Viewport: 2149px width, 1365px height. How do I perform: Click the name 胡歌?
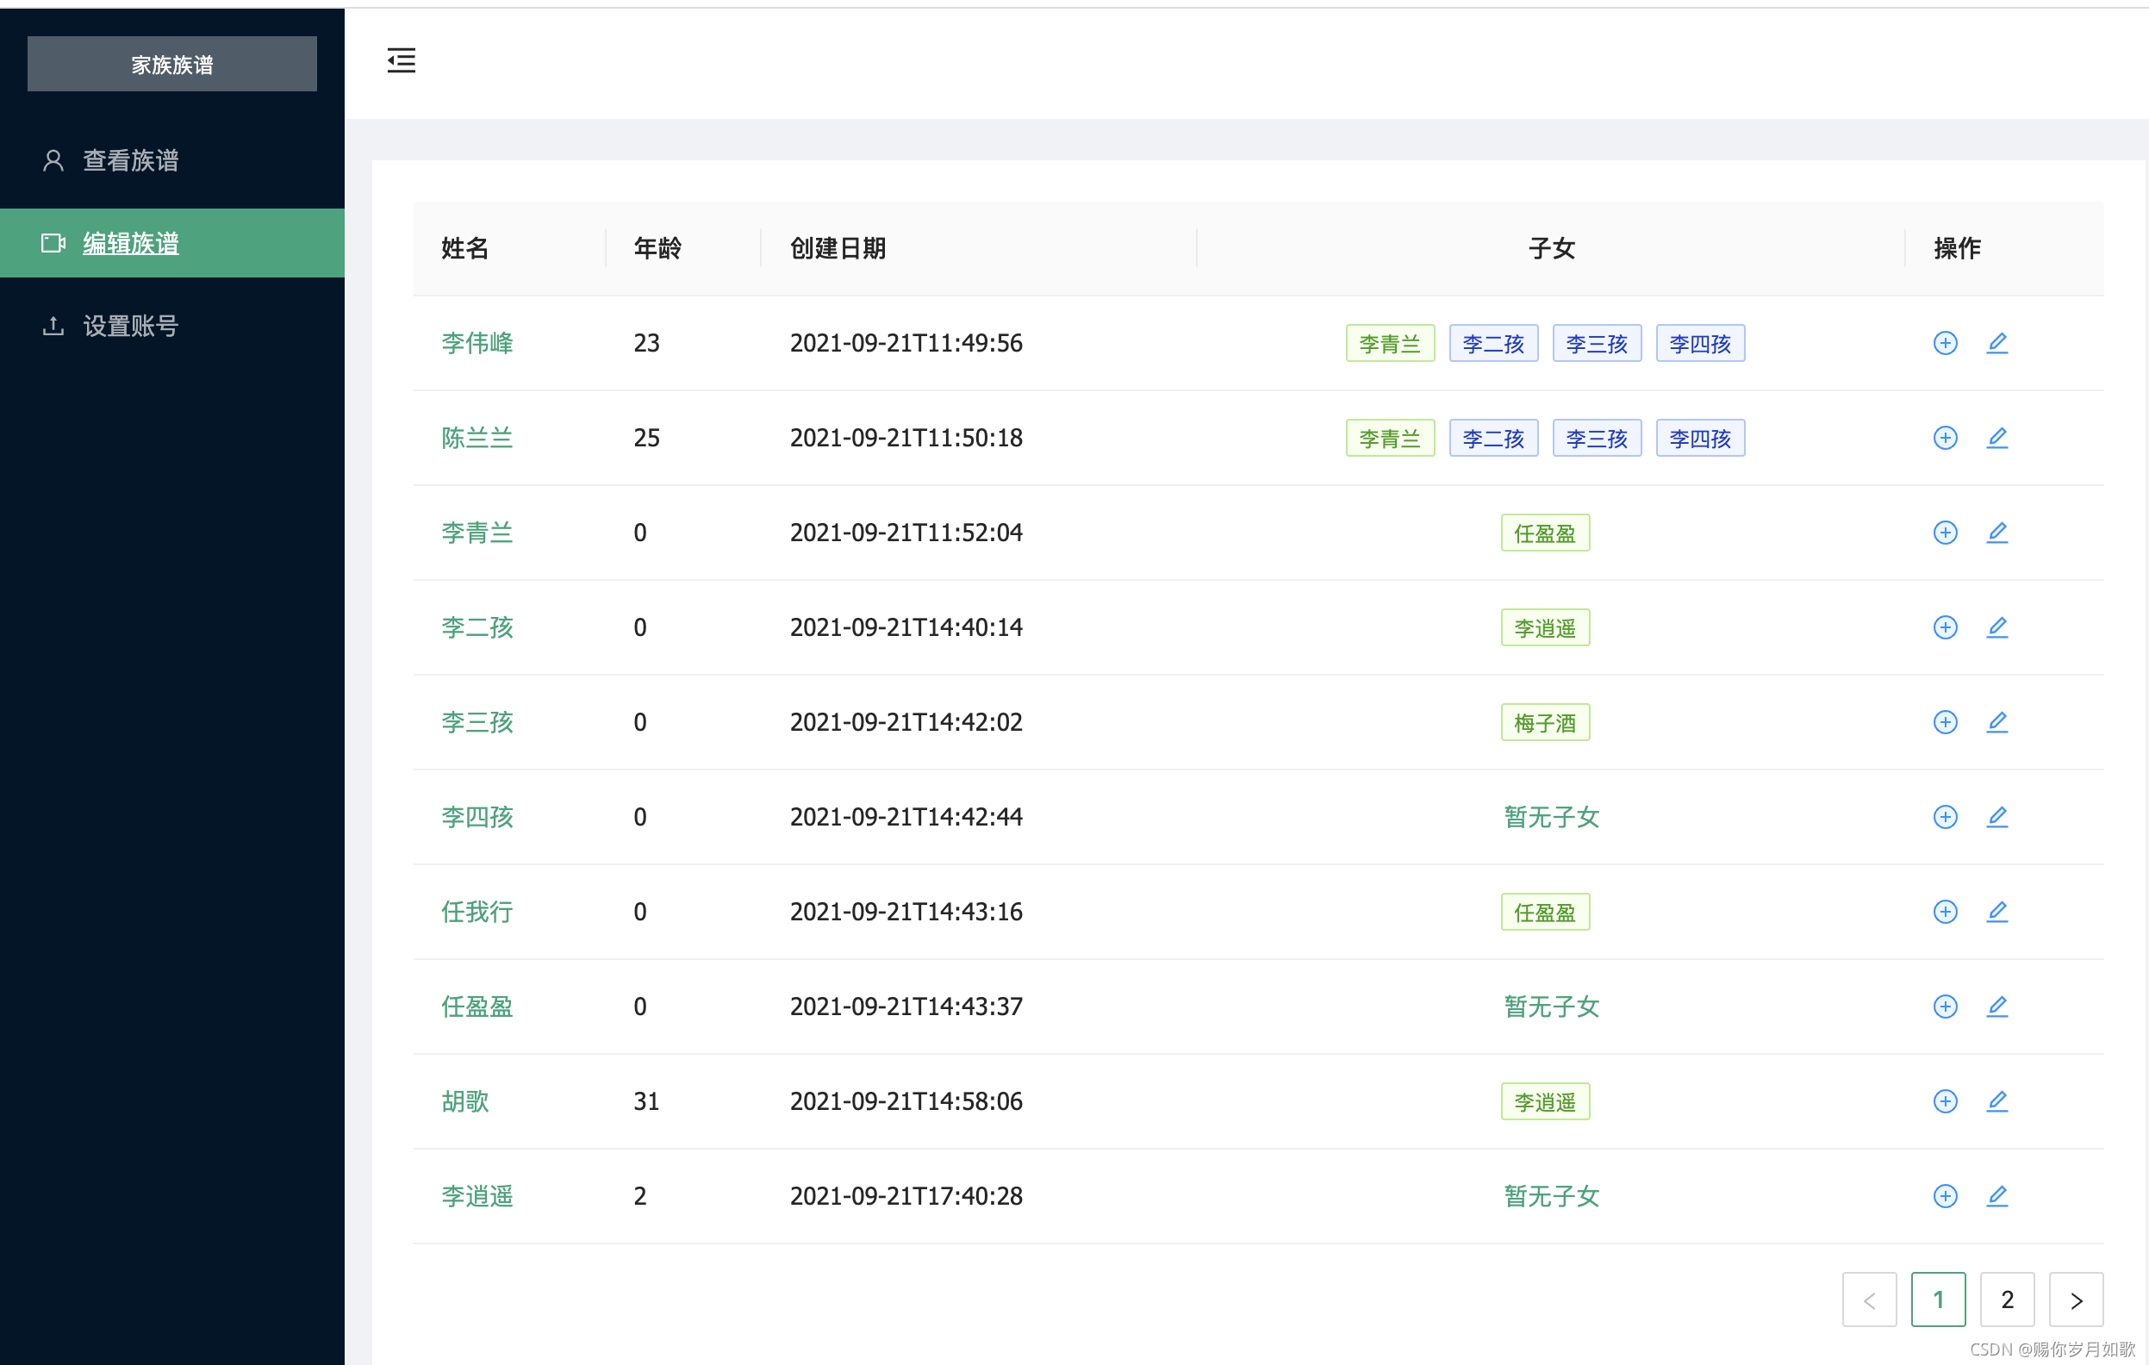(x=465, y=1100)
